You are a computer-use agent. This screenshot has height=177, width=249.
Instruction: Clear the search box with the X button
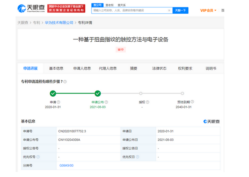[169, 11]
